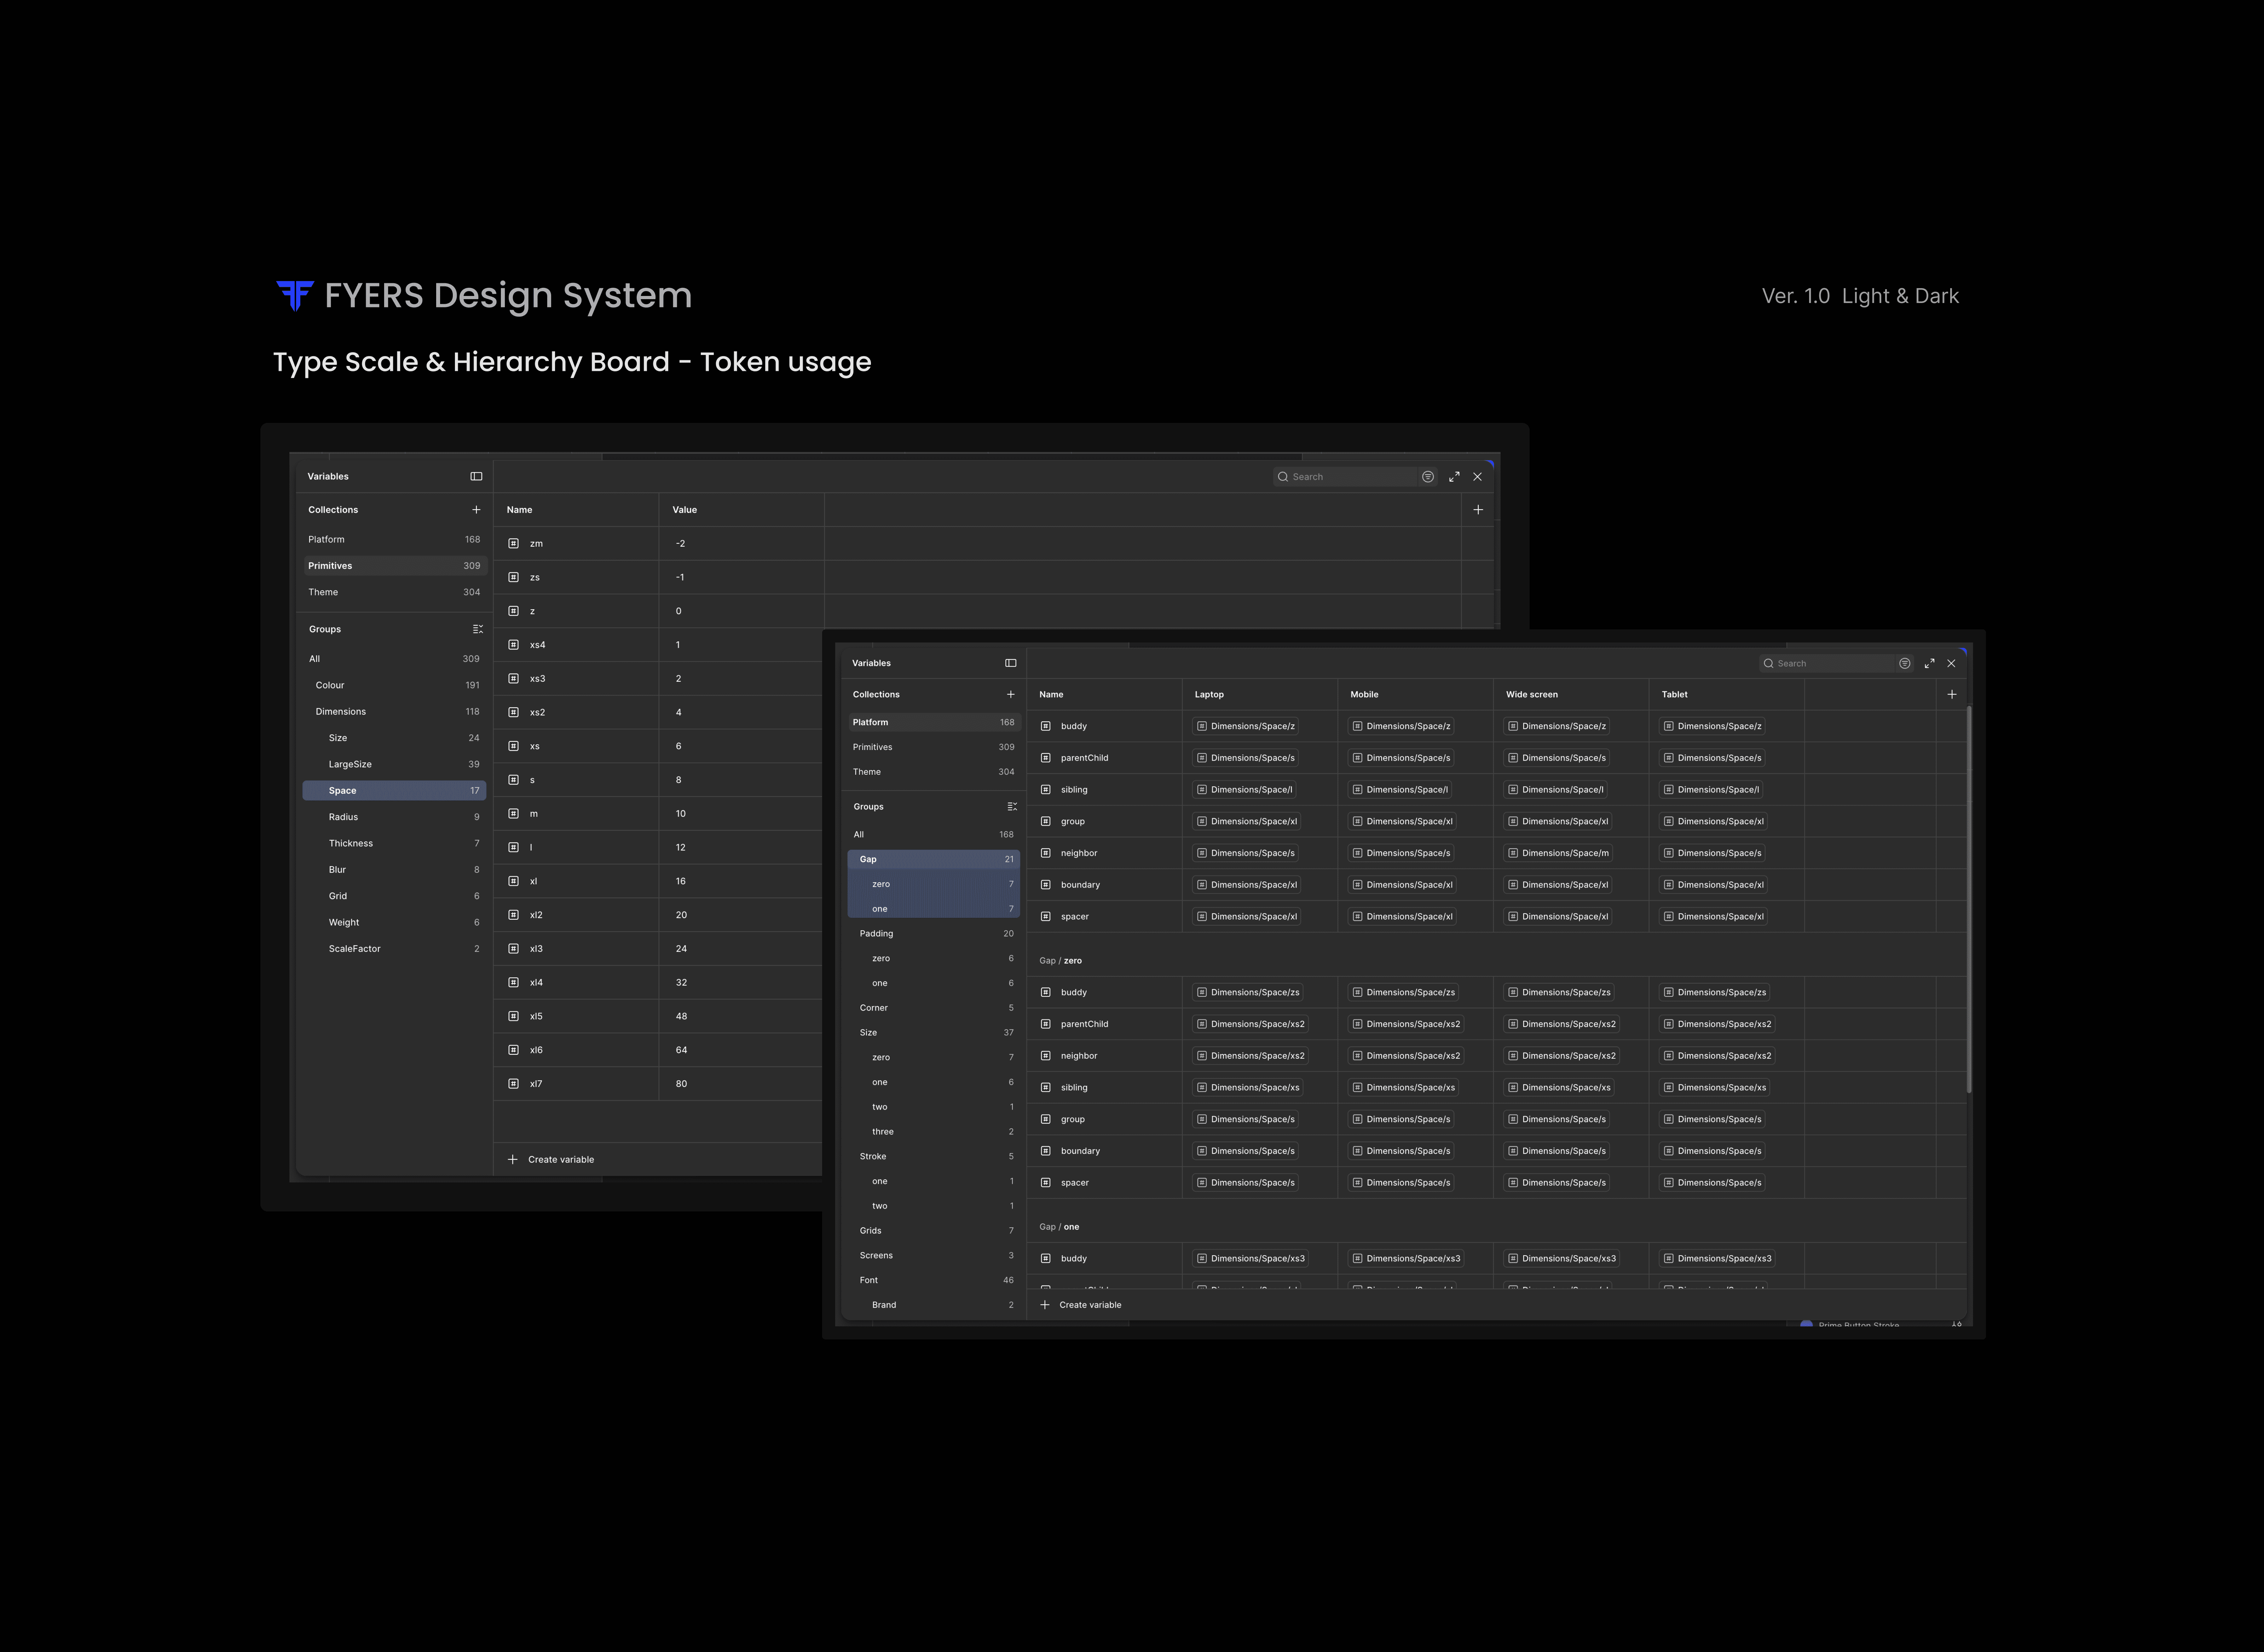
Task: Add collection plus in front window
Action: pyautogui.click(x=1010, y=694)
